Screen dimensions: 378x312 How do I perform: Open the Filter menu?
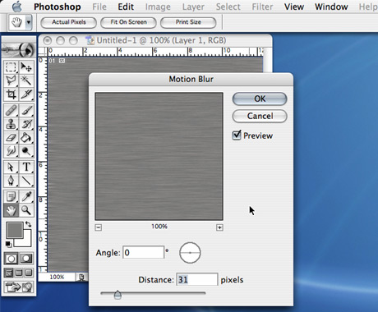(x=262, y=7)
